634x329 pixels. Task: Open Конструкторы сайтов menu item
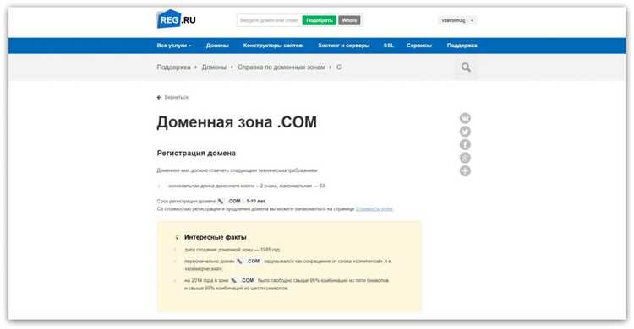273,46
